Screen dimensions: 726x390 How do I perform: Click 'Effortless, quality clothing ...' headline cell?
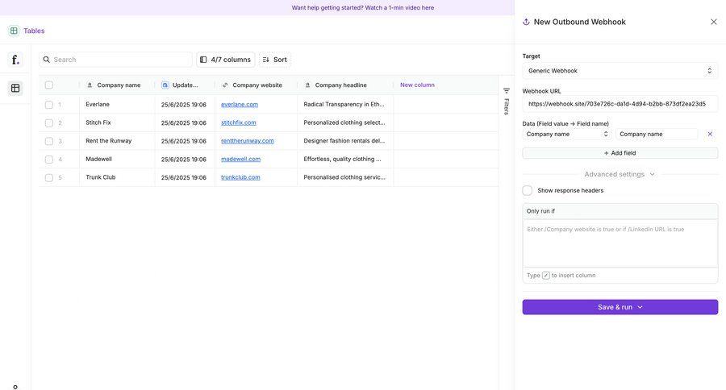pos(345,160)
